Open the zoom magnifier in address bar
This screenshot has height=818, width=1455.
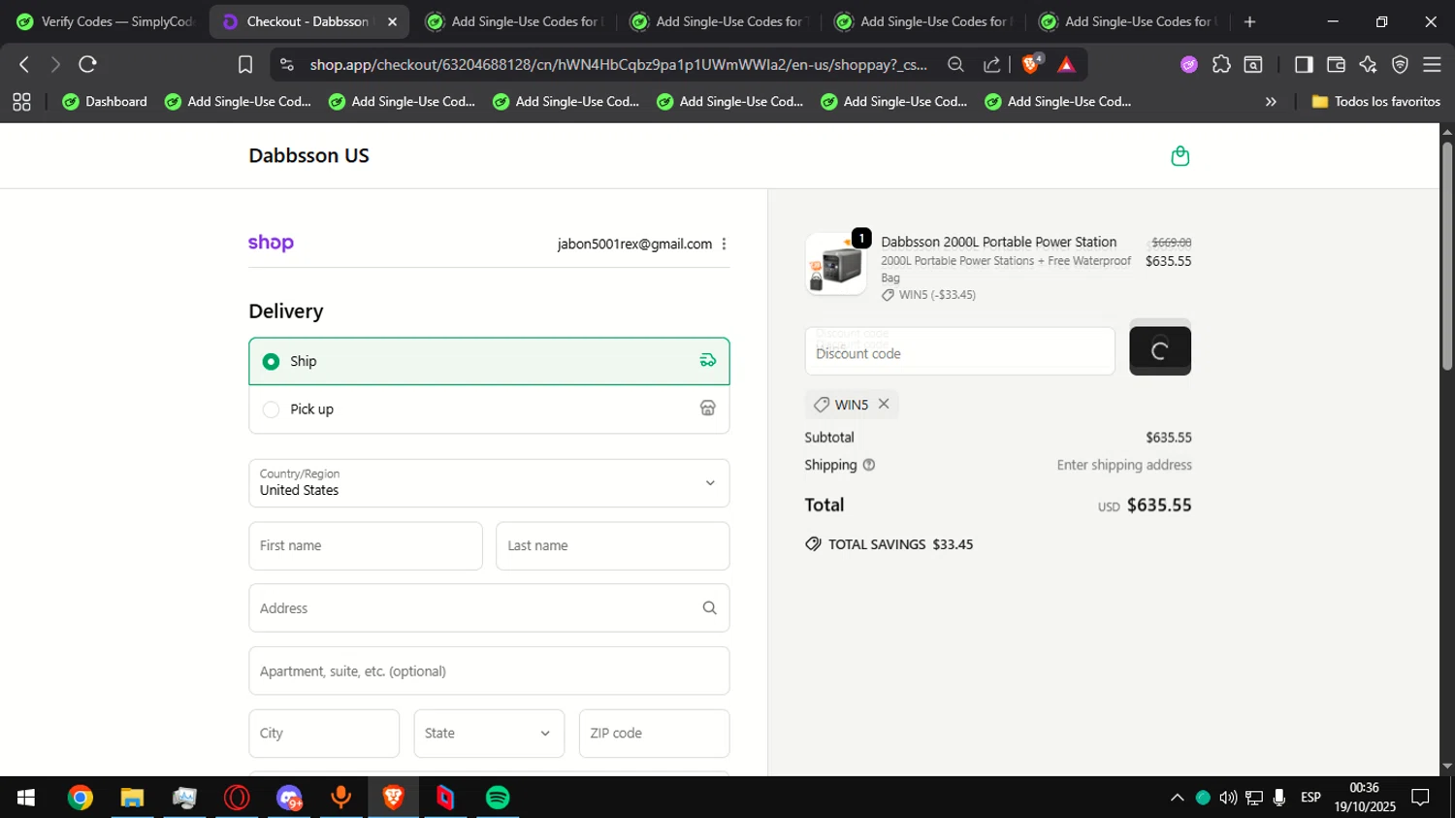click(x=955, y=64)
